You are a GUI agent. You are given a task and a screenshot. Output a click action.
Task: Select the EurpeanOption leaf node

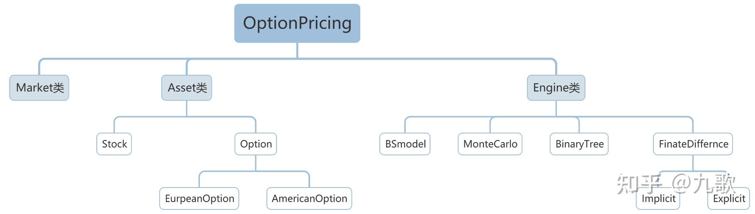[x=199, y=198]
